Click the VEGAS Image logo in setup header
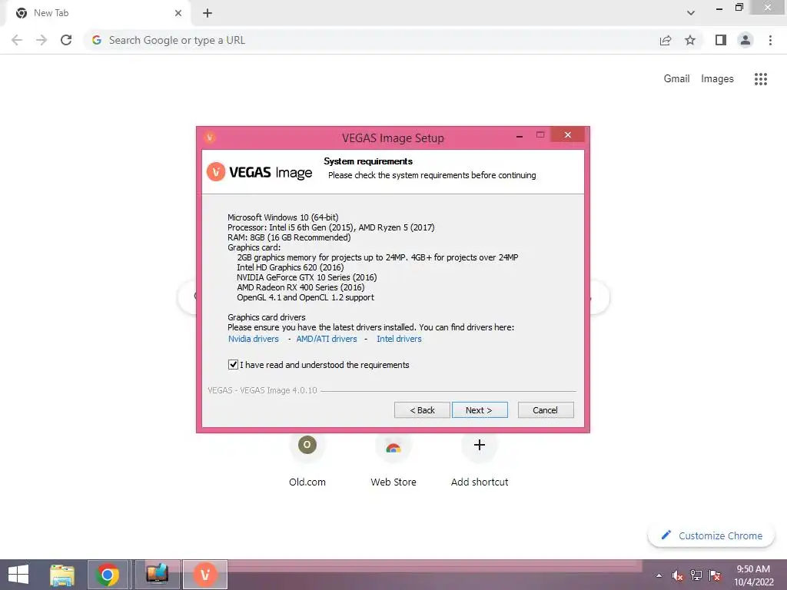 click(260, 172)
